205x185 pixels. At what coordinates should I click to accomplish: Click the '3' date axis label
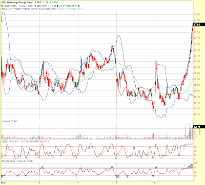tap(40, 182)
